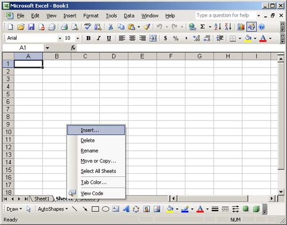Click the Sort Ascending A-Z icon

[x=218, y=27]
